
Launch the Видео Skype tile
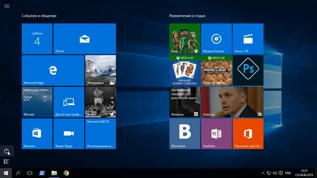coord(69,134)
